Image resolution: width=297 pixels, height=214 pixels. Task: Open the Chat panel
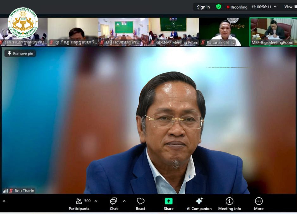(x=114, y=204)
